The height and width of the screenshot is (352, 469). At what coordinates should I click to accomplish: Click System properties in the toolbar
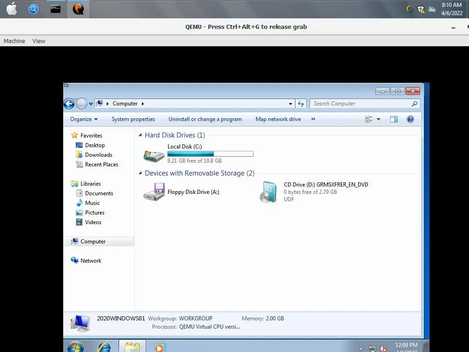tap(133, 119)
